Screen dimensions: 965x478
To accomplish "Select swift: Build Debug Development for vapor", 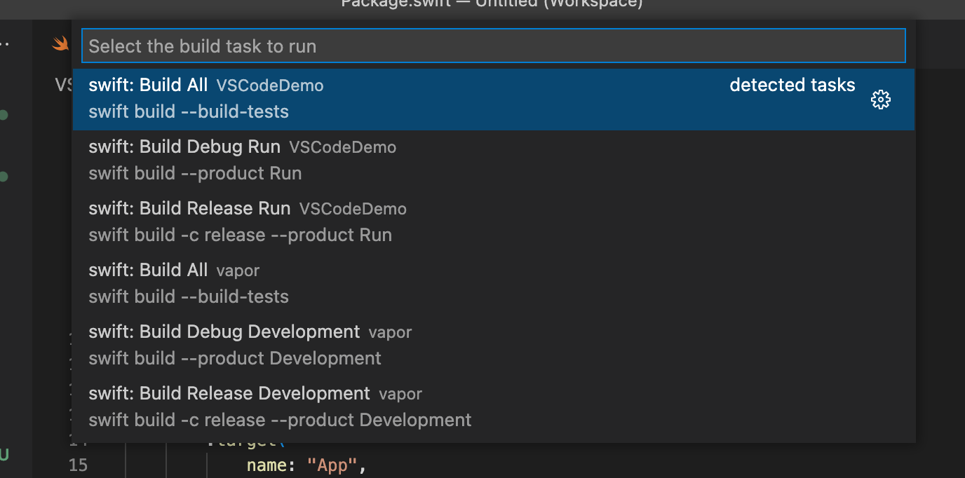I will (494, 346).
